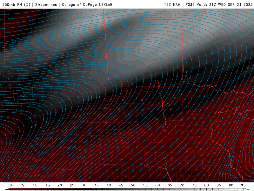Click the 80 label on the color scale
254x191 pixels.
coord(206,185)
